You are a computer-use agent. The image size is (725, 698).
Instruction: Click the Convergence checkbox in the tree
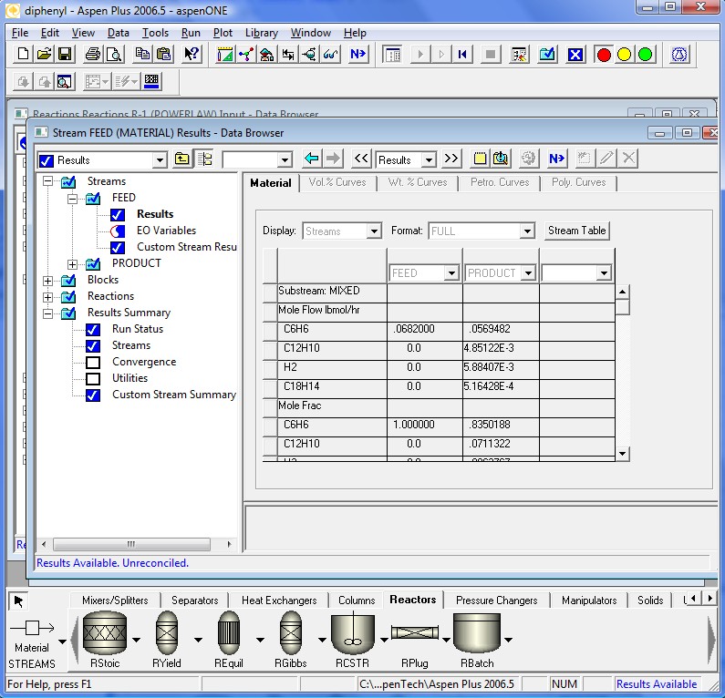[93, 363]
